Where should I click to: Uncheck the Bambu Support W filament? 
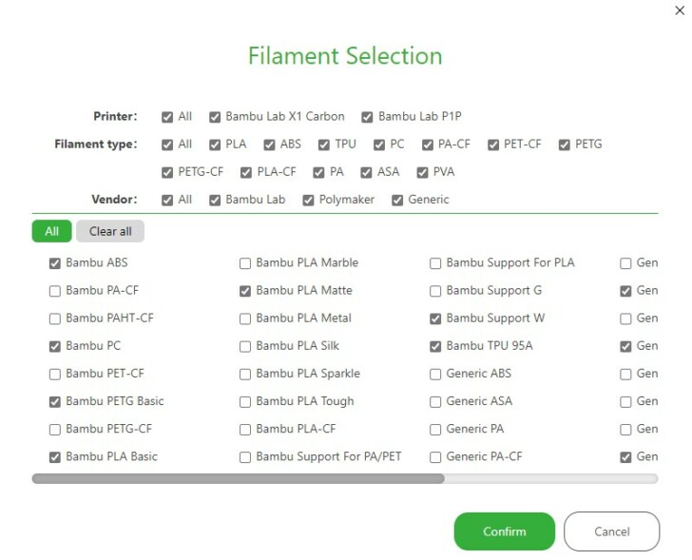coord(435,319)
